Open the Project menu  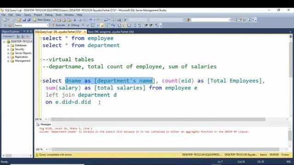[38, 15]
